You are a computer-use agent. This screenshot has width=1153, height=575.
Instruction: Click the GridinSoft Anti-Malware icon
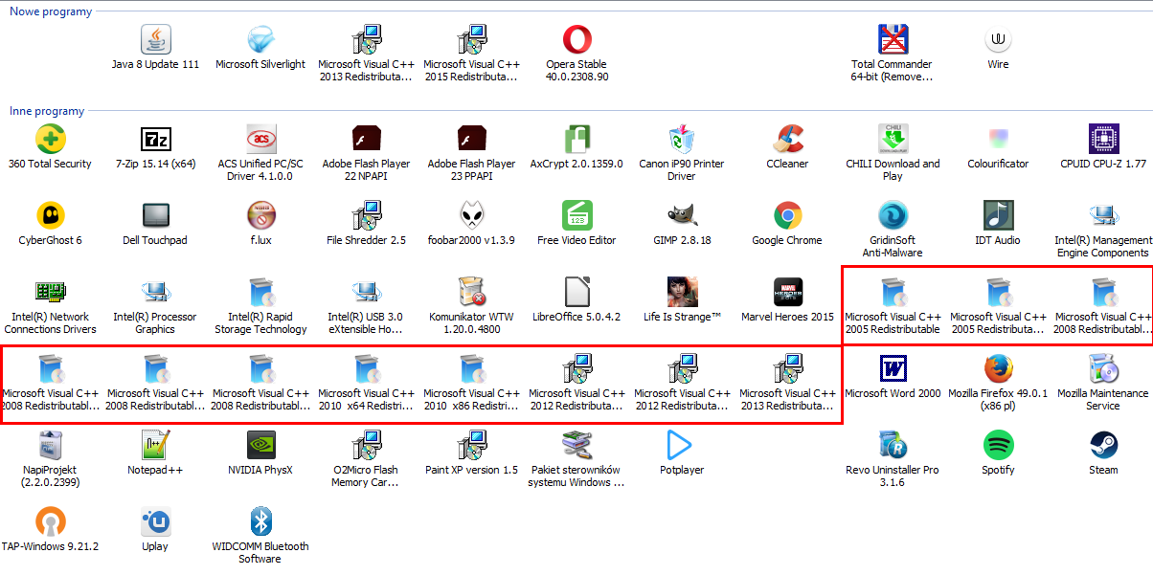pos(893,215)
